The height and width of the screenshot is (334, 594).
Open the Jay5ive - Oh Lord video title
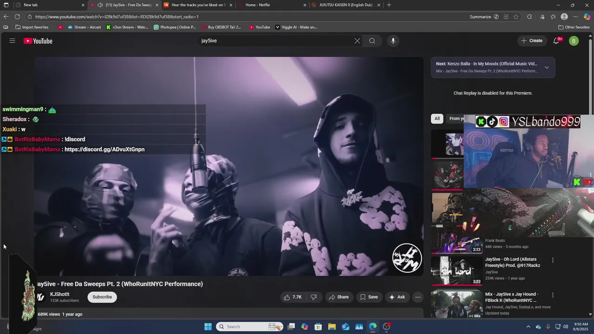tap(512, 263)
